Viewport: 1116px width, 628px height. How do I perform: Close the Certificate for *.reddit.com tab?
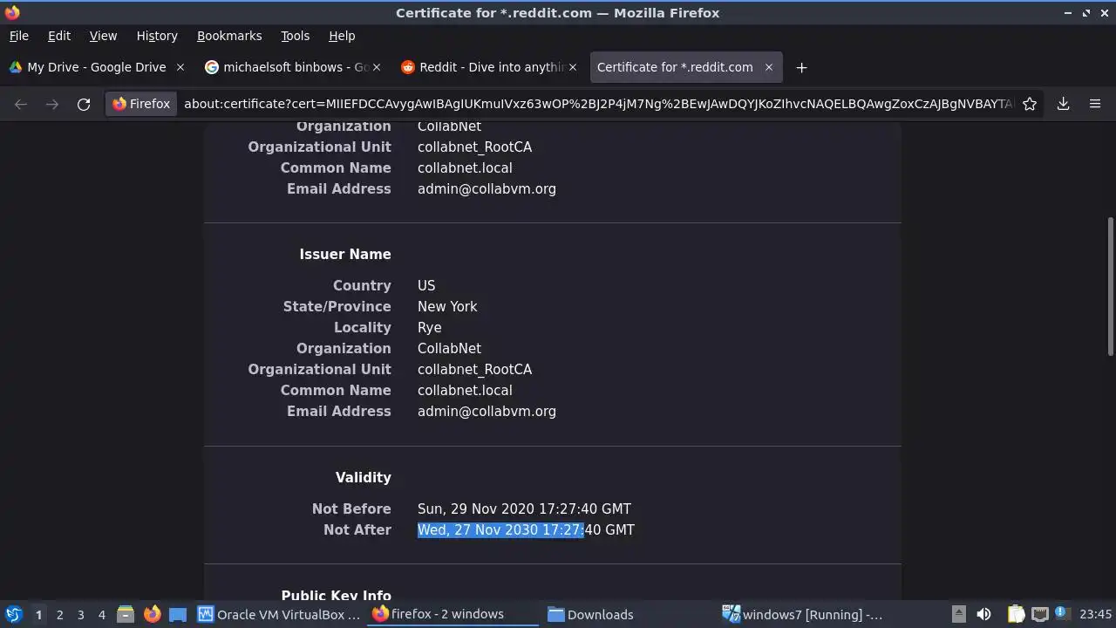(x=769, y=67)
